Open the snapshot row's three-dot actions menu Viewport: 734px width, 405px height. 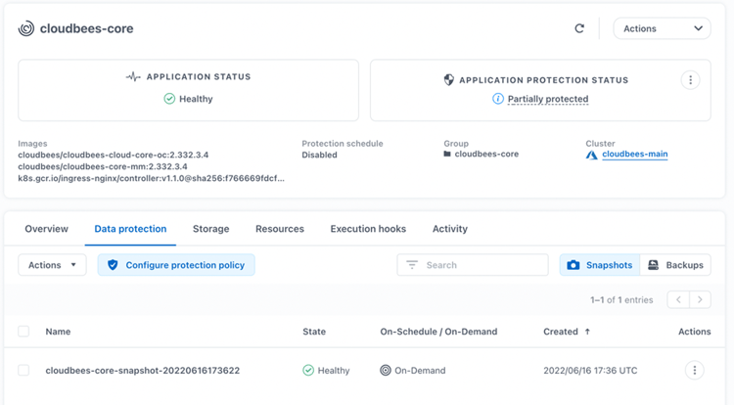coord(694,370)
